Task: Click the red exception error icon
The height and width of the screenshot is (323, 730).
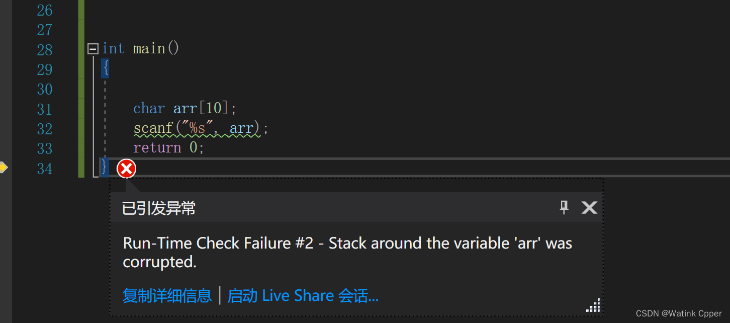Action: [x=126, y=169]
